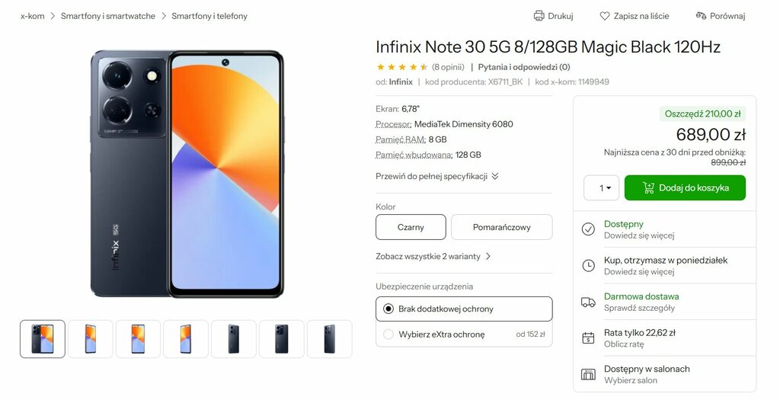
Task: Go to Smartfony i smartwatche breadcrumb
Action: click(108, 16)
